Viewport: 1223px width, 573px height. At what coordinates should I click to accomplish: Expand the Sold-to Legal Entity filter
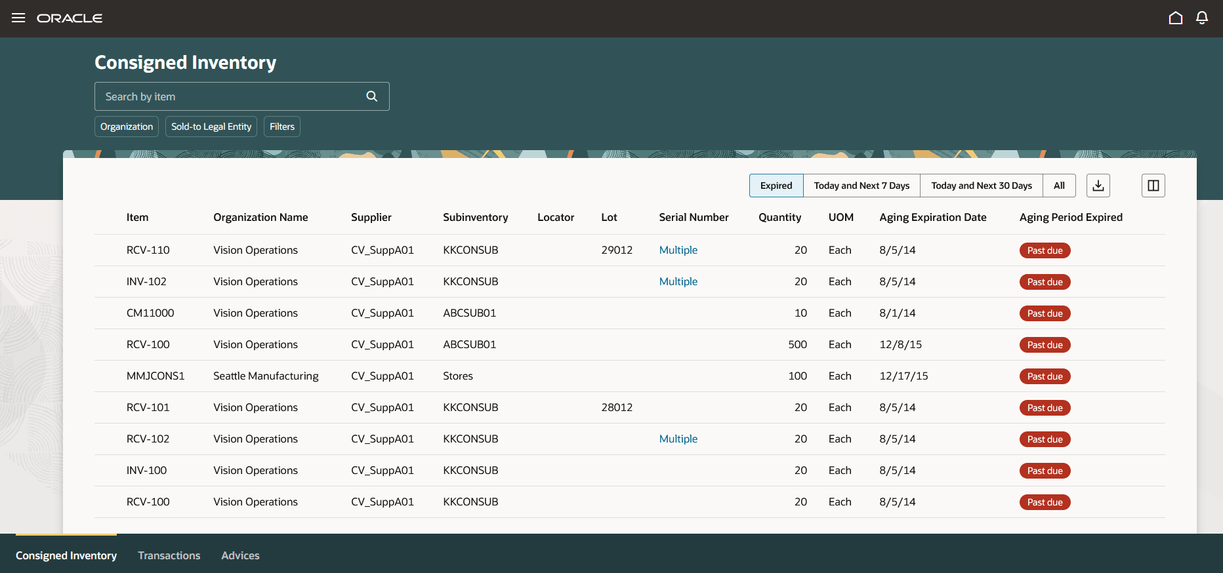(x=211, y=127)
